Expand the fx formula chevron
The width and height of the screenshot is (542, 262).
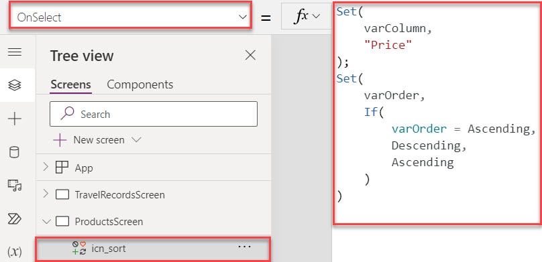pos(316,16)
